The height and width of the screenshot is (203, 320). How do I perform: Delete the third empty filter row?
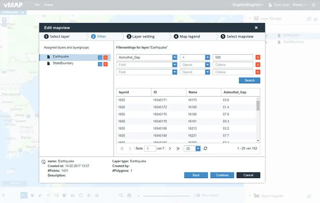(258, 72)
